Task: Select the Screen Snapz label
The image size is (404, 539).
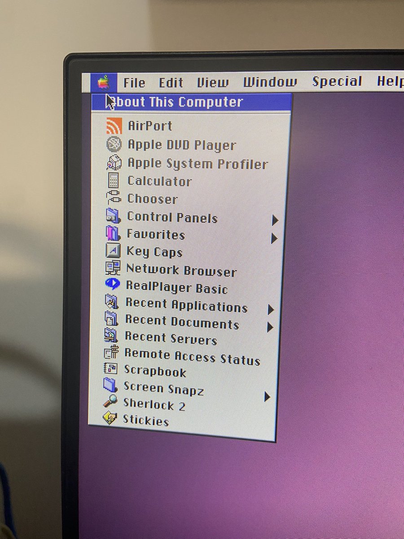Action: 164,389
